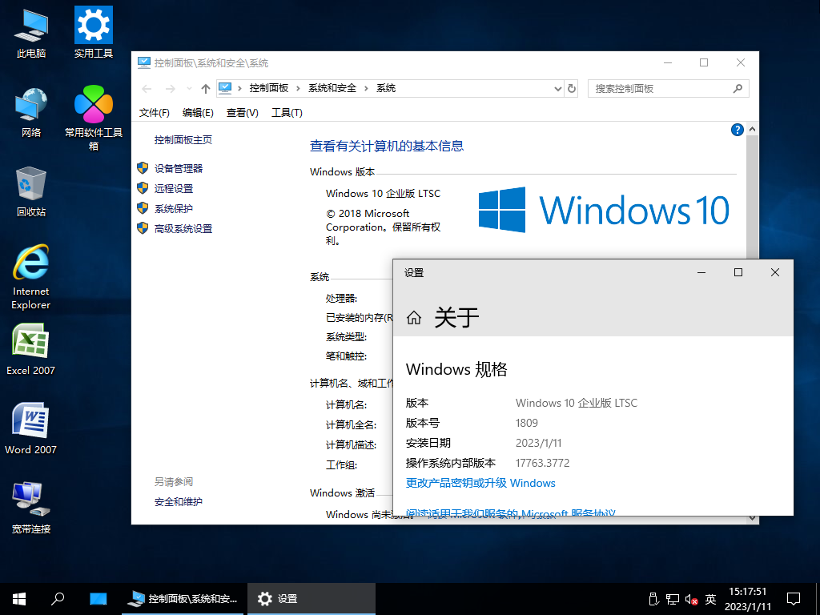Image resolution: width=820 pixels, height=615 pixels.
Task: Open the 实用工具 desktop icon
Action: coord(93,32)
